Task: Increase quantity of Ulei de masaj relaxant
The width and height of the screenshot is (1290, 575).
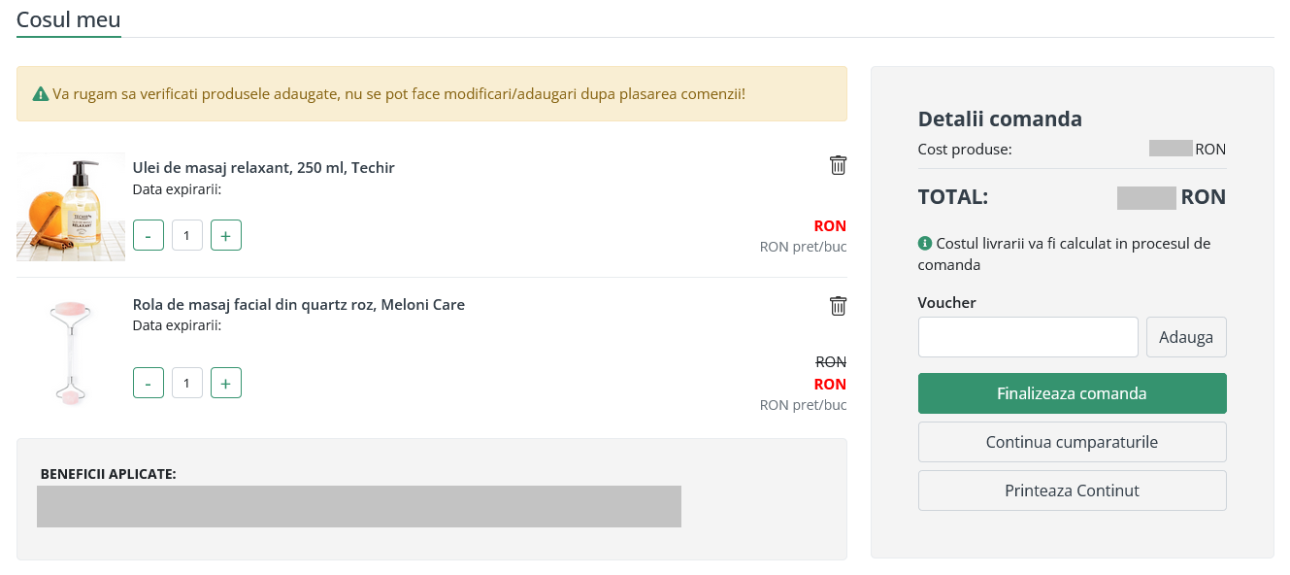Action: [x=226, y=235]
